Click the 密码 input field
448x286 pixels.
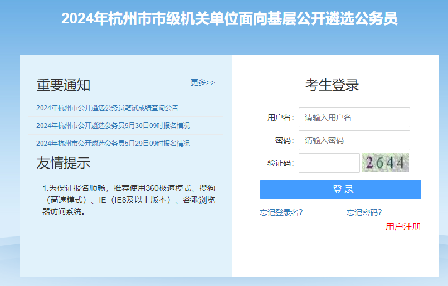[x=354, y=140]
